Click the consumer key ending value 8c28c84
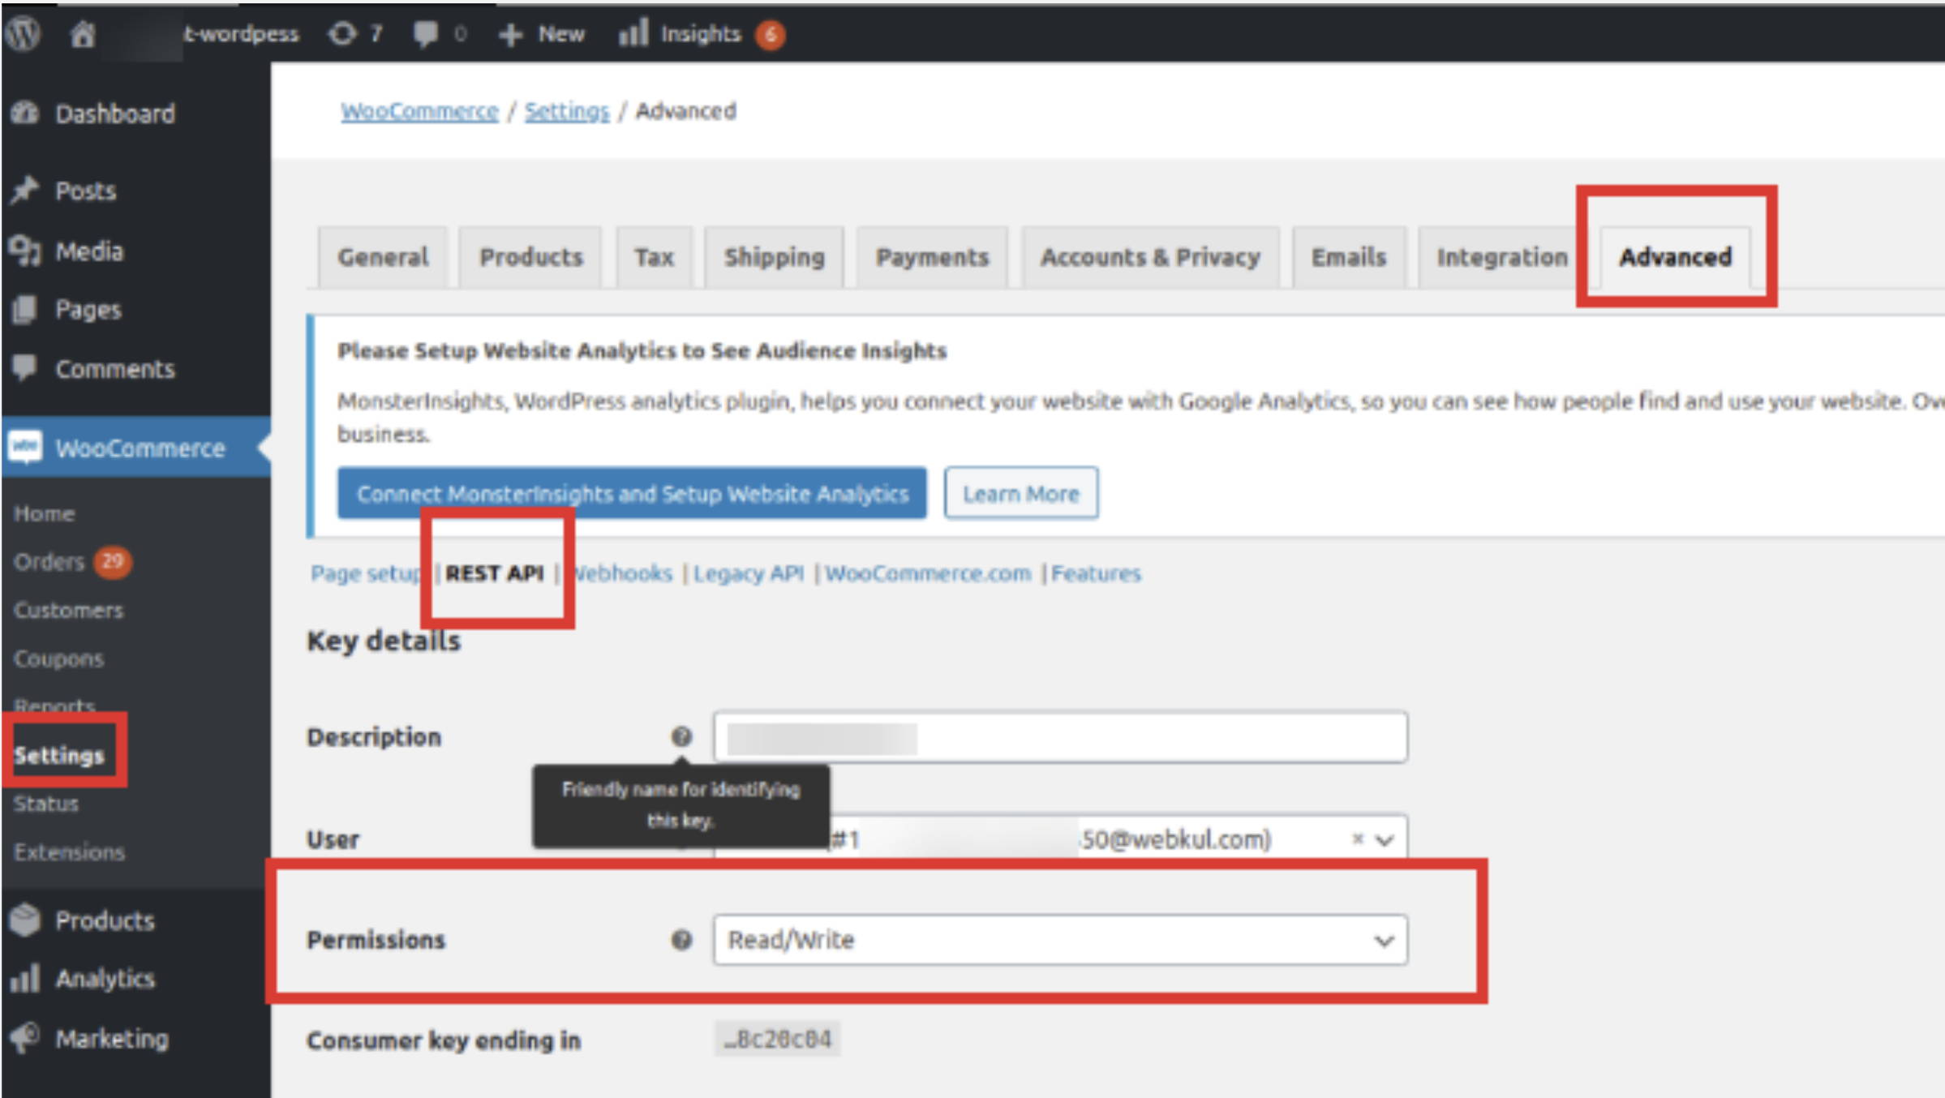Screen dimensions: 1945x1098 [777, 1039]
